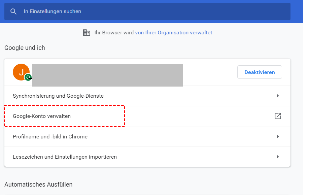This screenshot has height=195, width=309.
Task: Click the 'Ihr Browser wird' notice text
Action: coord(114,33)
